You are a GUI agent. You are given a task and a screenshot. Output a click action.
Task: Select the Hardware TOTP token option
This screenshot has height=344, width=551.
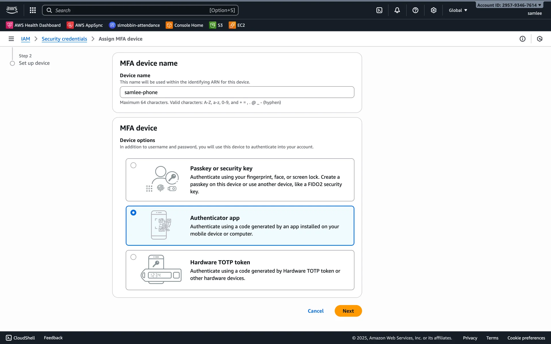pyautogui.click(x=133, y=257)
